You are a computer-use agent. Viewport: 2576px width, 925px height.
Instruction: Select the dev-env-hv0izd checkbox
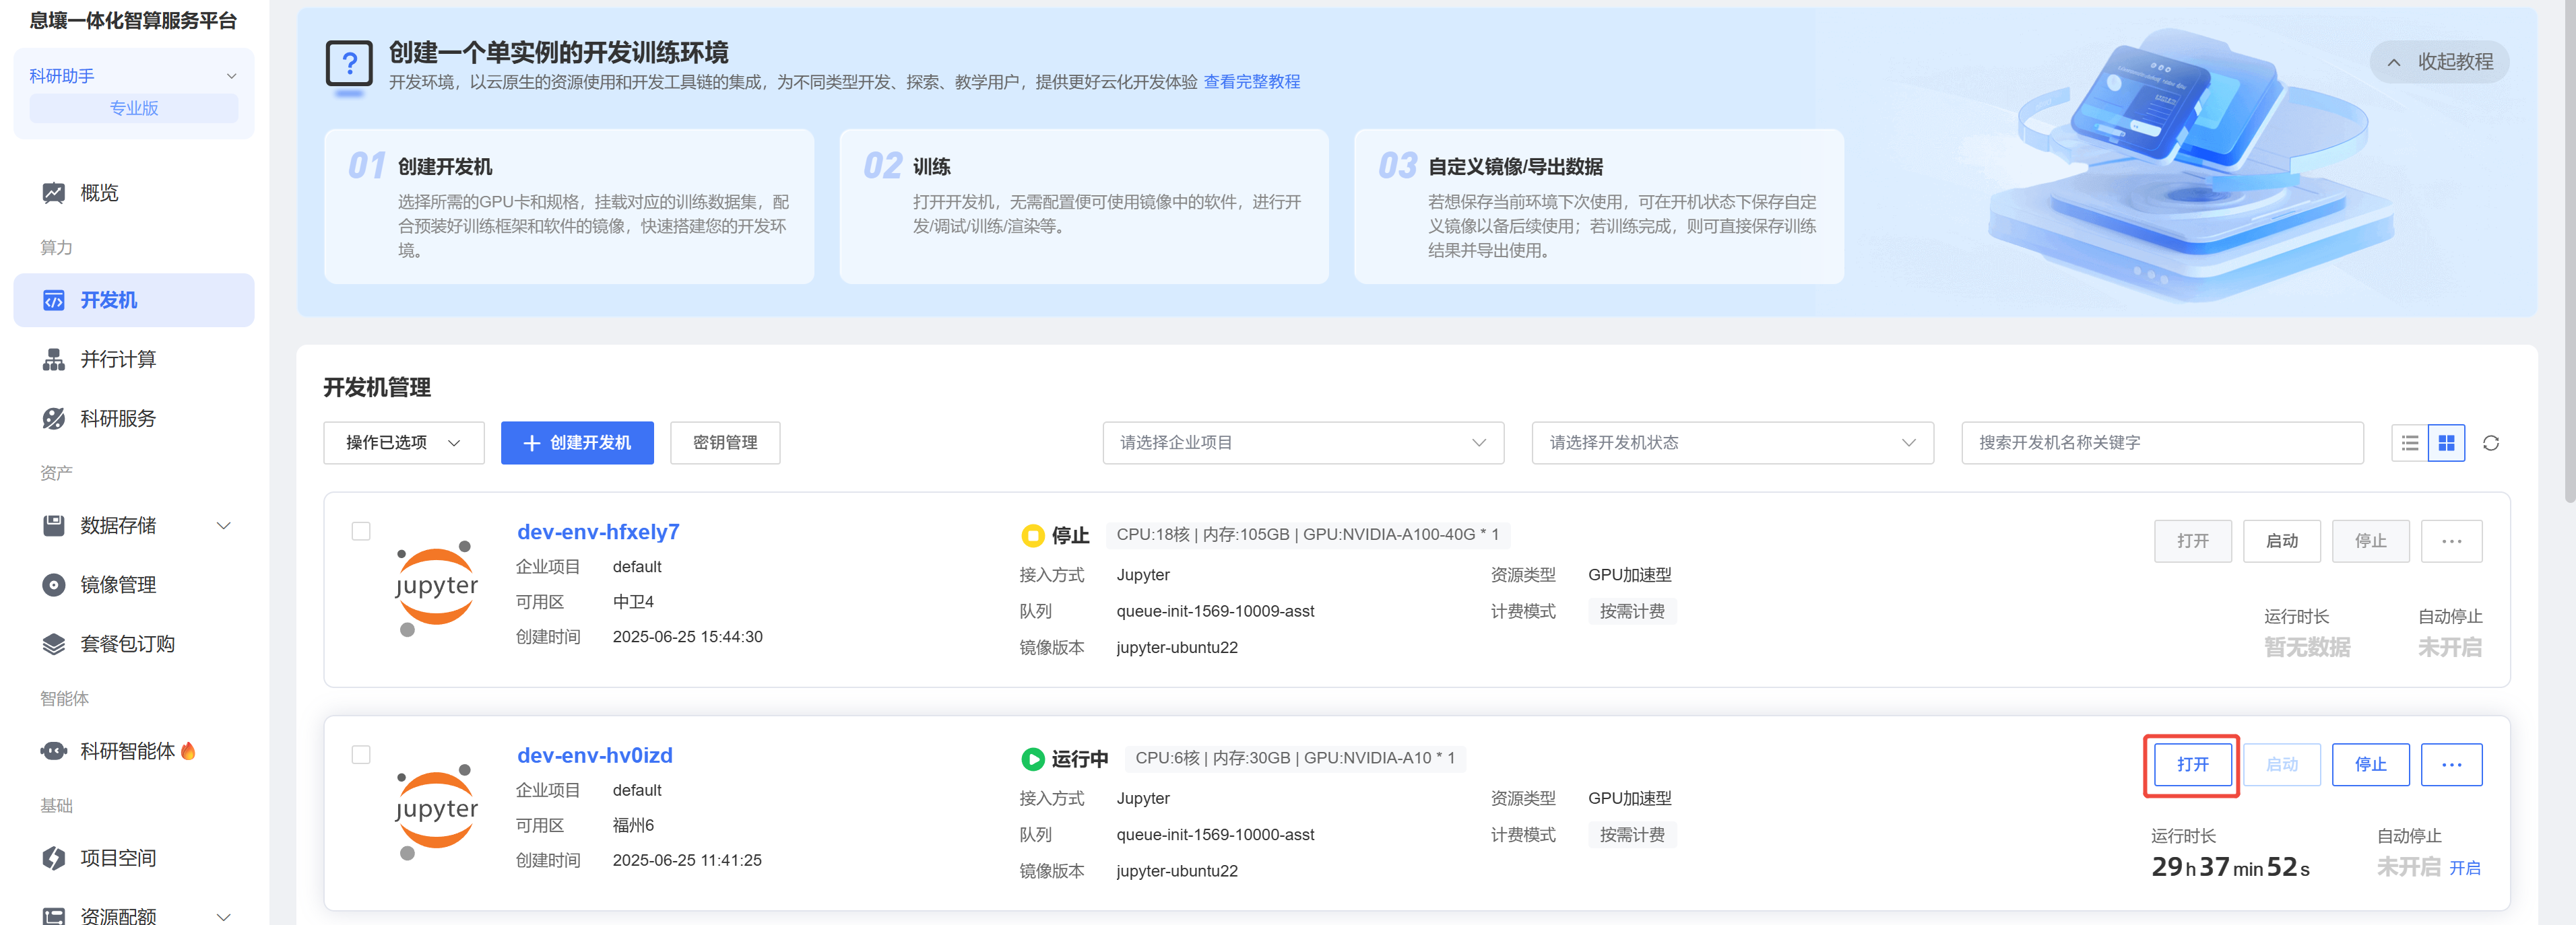click(361, 755)
